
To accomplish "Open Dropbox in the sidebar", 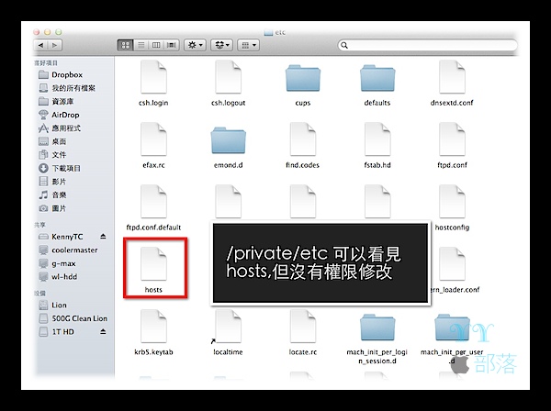I will coord(60,74).
